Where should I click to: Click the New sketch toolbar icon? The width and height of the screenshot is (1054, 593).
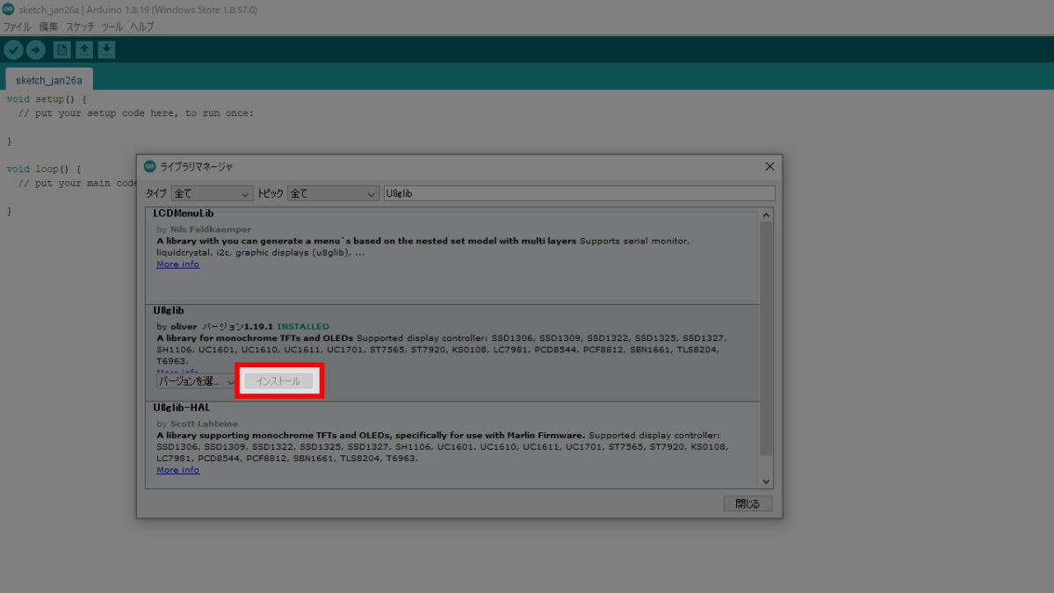(x=62, y=50)
